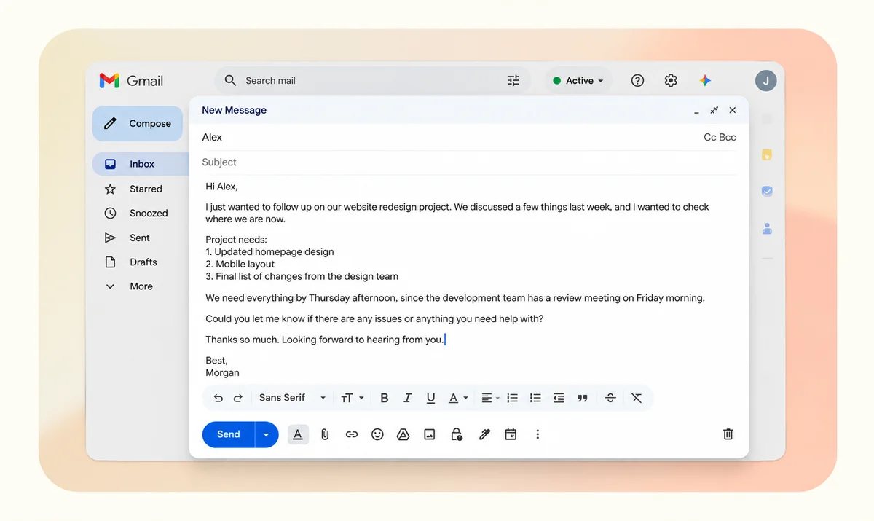874x521 pixels.
Task: Insert files using Google Drive
Action: click(403, 434)
